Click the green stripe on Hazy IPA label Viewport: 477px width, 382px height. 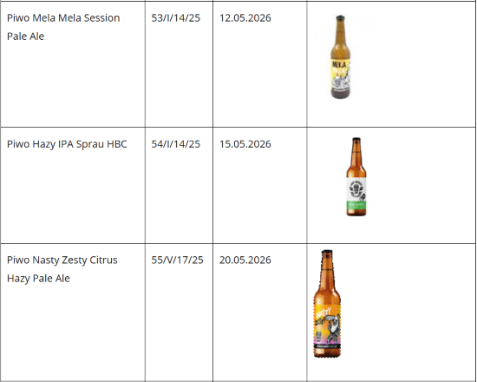click(356, 205)
